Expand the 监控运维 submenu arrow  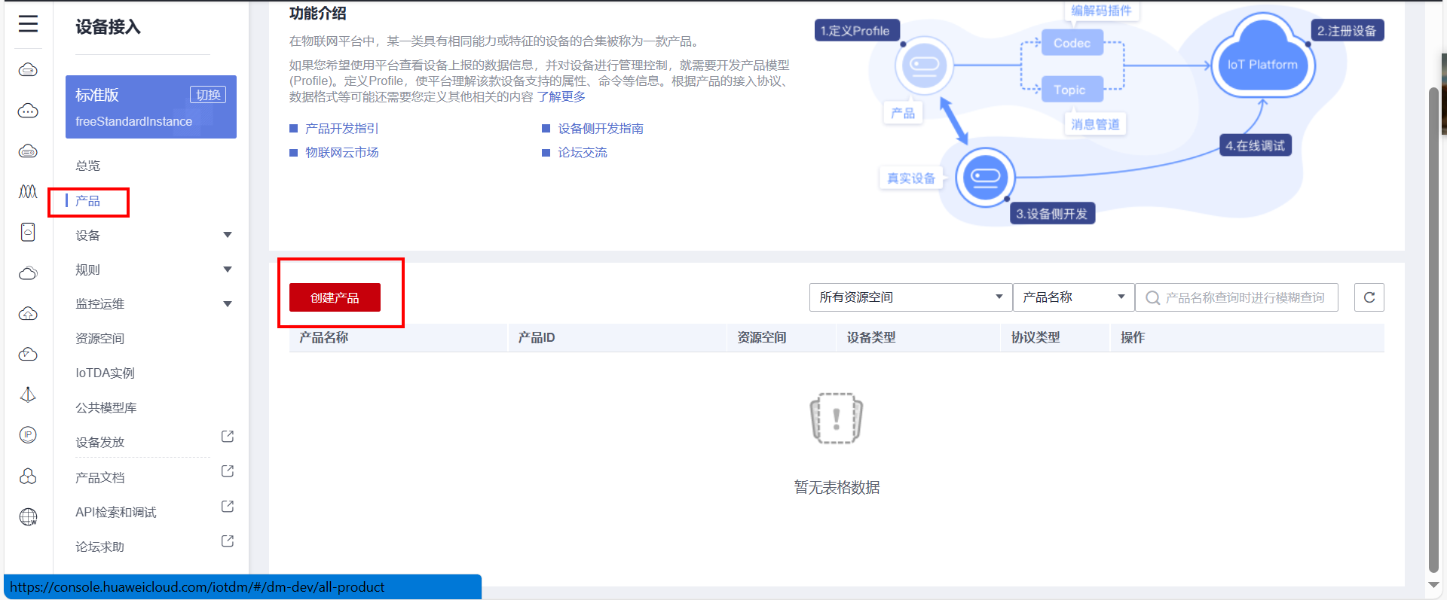coord(228,304)
